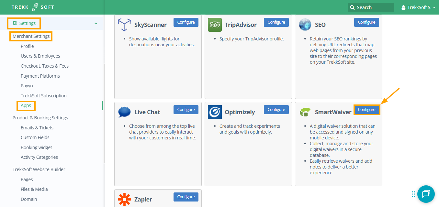Collapse the Settings section chevron
This screenshot has height=207, width=439.
(x=96, y=23)
